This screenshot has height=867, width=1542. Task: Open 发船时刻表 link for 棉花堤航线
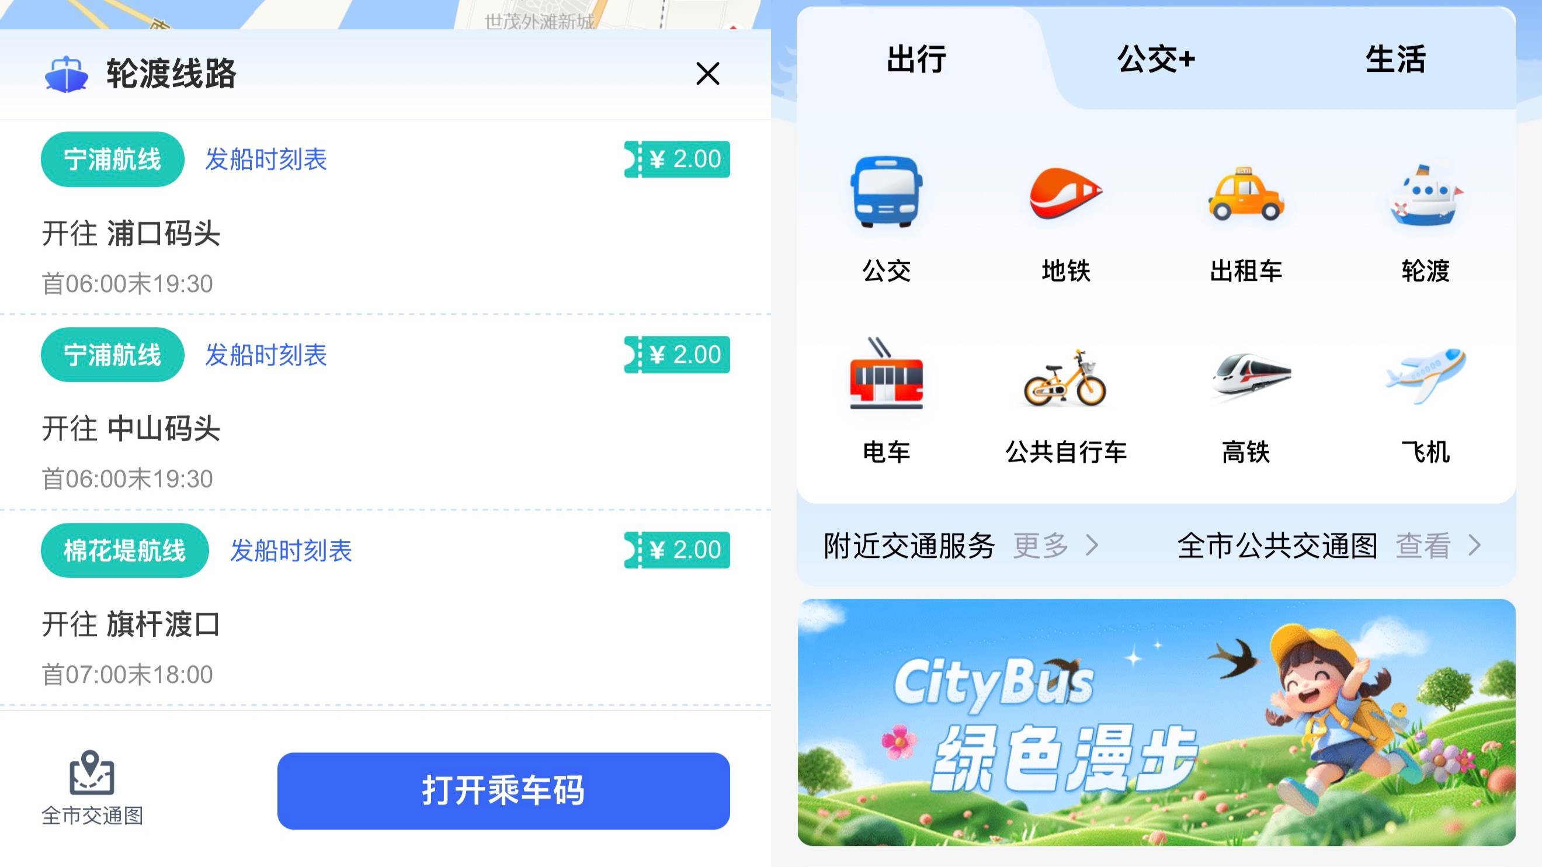(x=291, y=550)
